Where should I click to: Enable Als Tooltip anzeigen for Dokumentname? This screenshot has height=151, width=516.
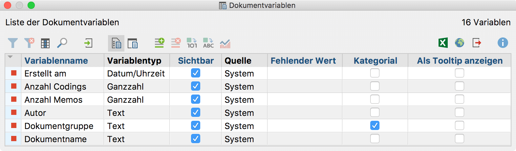click(x=460, y=139)
